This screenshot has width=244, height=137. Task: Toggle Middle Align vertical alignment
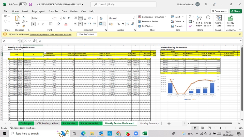tap(80, 18)
